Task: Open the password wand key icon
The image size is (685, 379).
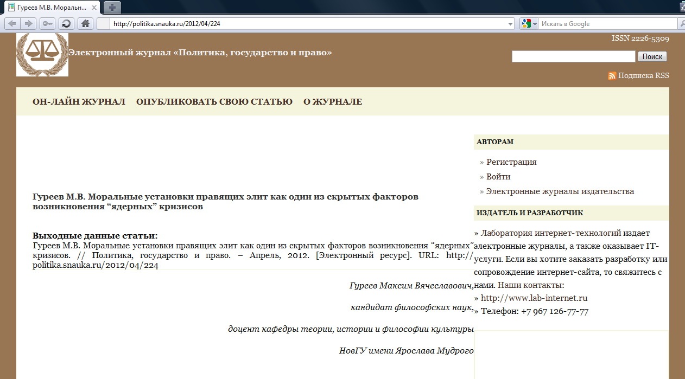Action: click(48, 23)
